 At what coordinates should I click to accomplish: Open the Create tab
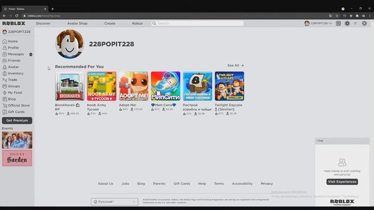pos(110,23)
